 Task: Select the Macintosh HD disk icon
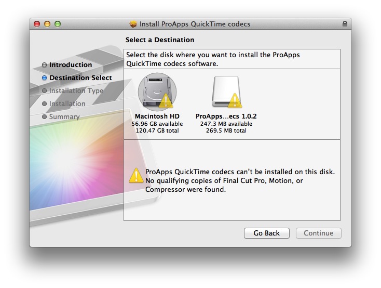click(x=157, y=92)
